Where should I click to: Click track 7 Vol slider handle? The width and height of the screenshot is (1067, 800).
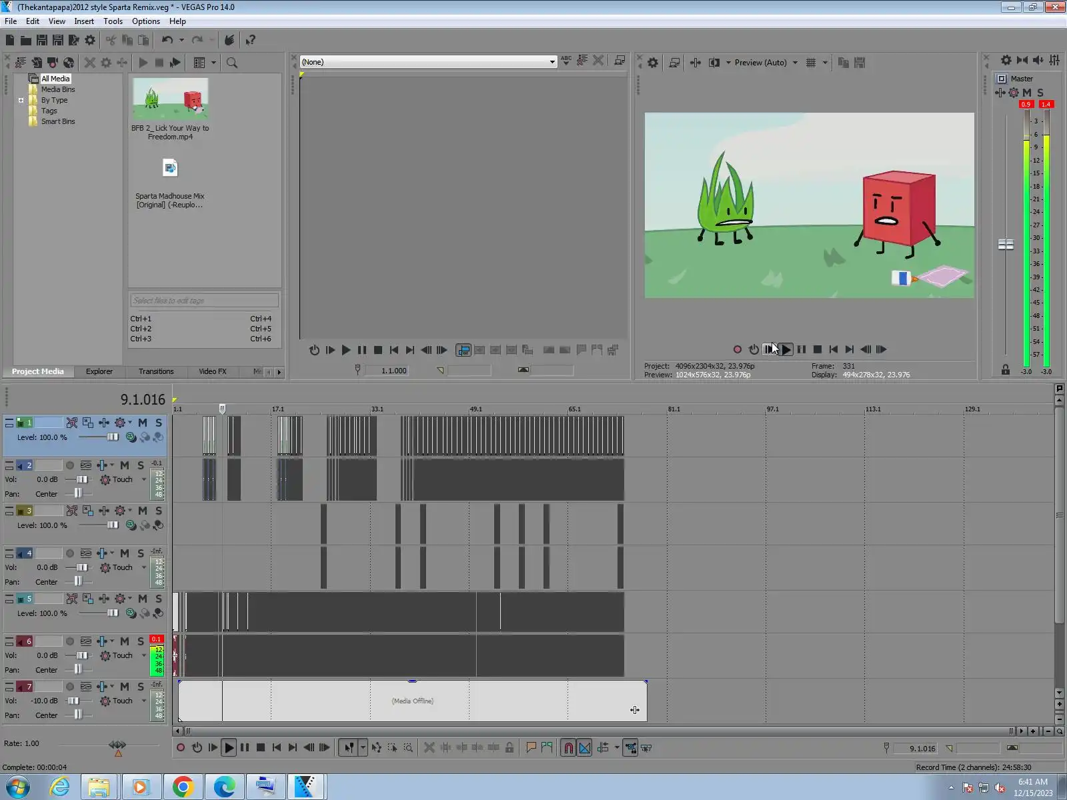tap(73, 701)
